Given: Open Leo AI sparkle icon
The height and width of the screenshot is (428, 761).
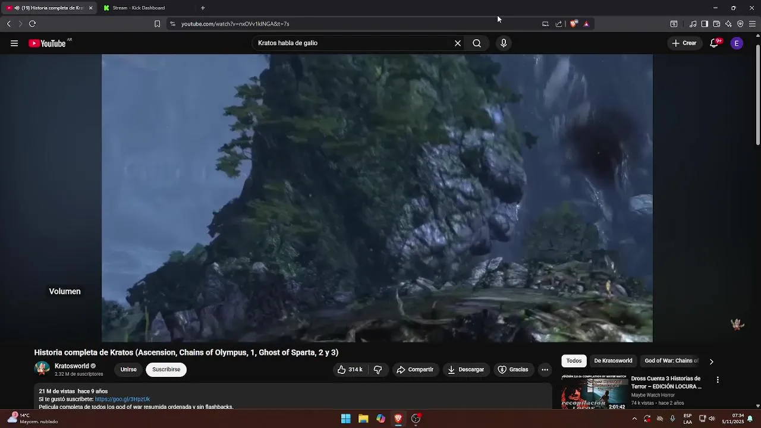Looking at the screenshot, I should [728, 24].
